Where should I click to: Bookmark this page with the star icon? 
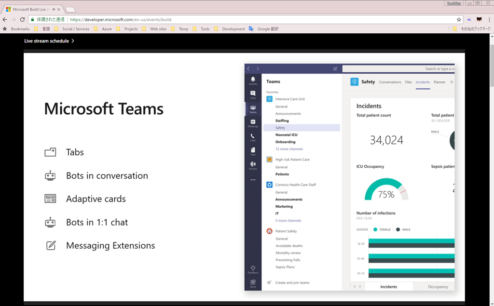(459, 20)
